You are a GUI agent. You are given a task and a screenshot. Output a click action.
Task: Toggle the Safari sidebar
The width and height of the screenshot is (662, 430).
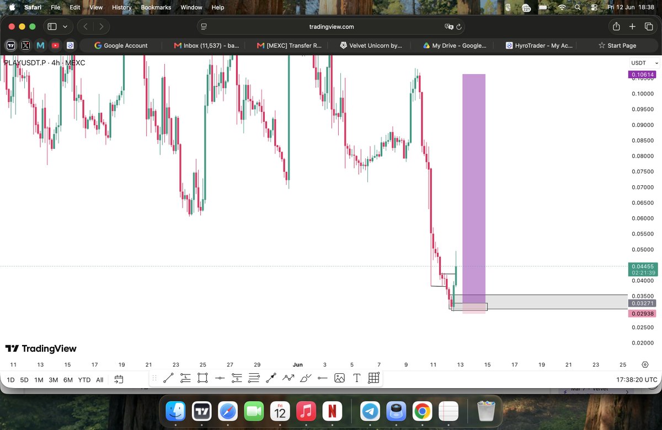click(x=52, y=26)
